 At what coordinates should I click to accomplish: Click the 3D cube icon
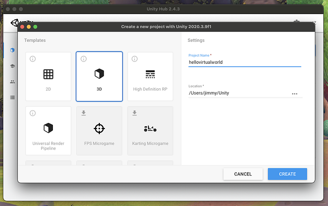(99, 74)
